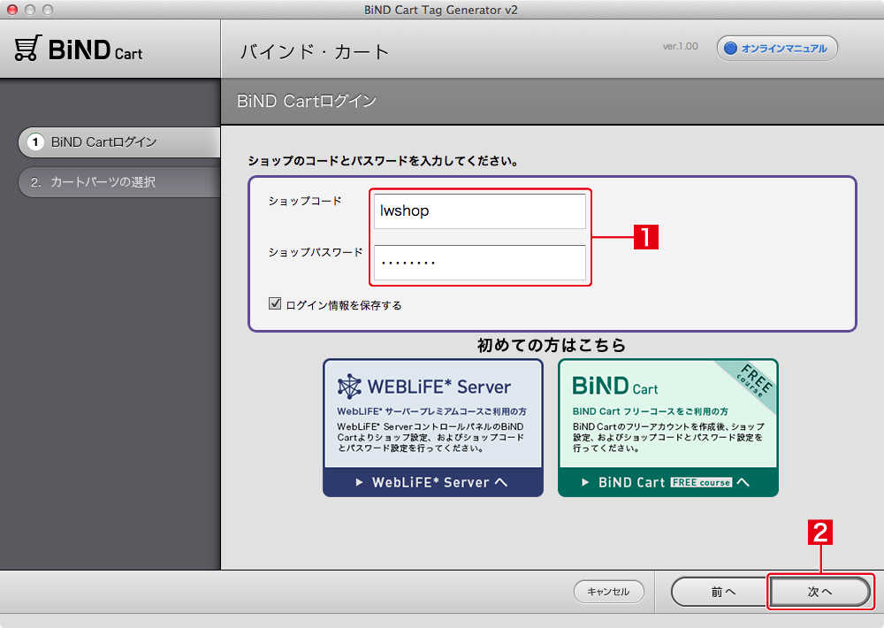Click the BiND Cart shopping cart logo
Screen dimensions: 884x628
(x=79, y=49)
